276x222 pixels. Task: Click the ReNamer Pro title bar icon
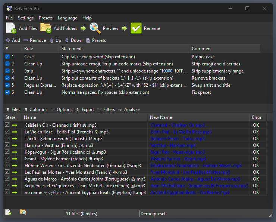tap(9, 8)
